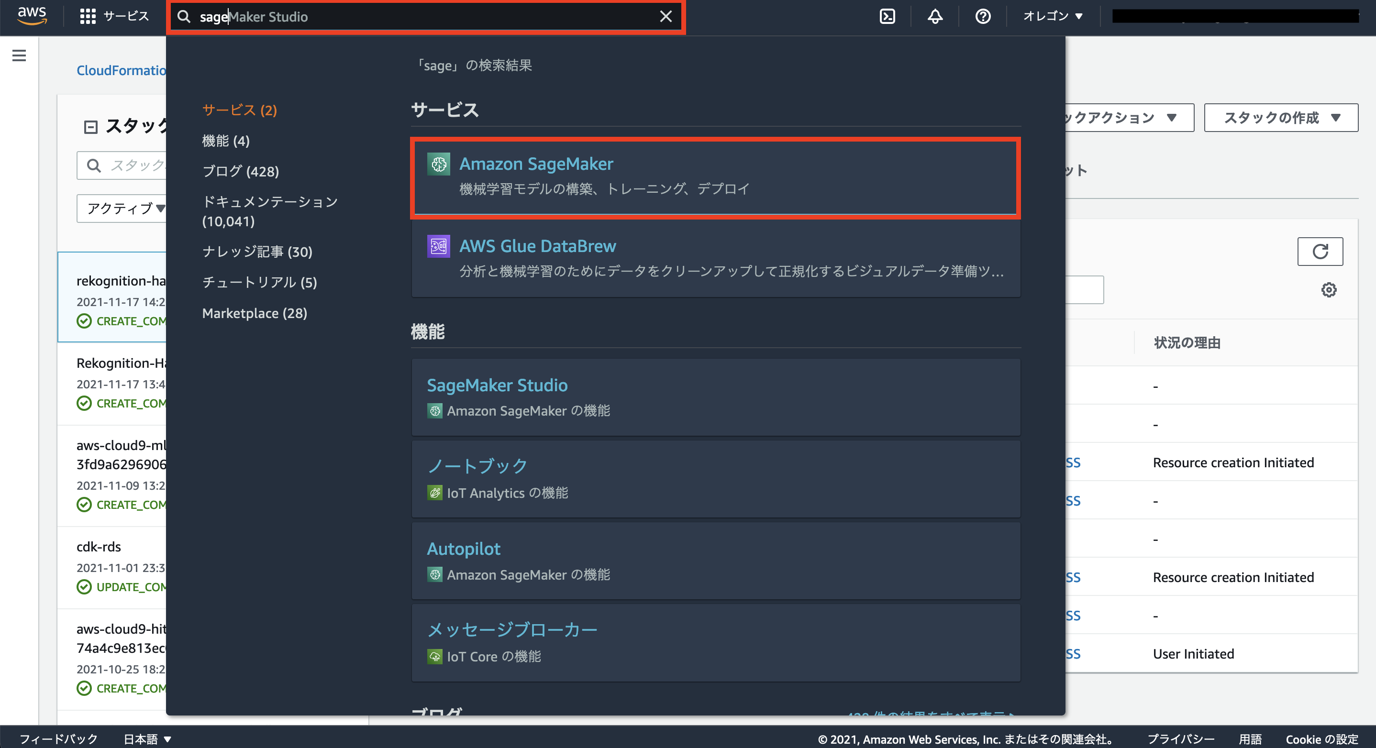Select Marketplace (28) category
Image resolution: width=1376 pixels, height=748 pixels.
255,313
